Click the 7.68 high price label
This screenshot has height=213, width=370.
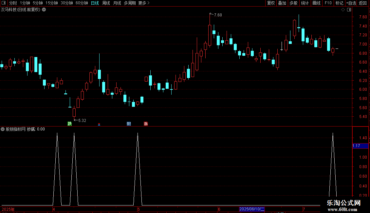[218, 15]
